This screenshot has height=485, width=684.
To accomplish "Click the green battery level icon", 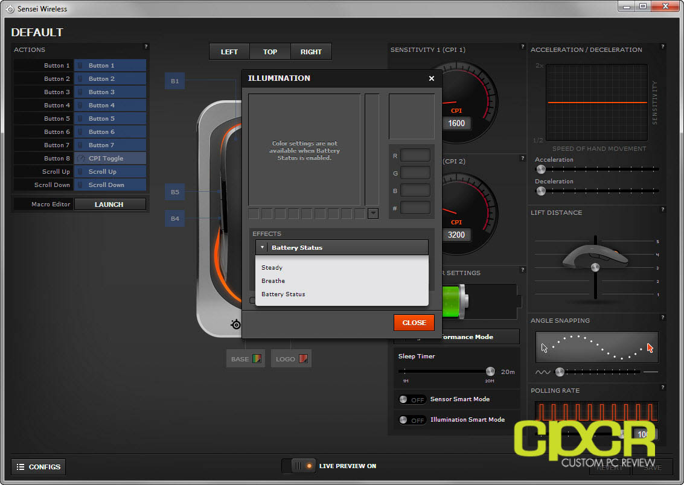I will (x=455, y=302).
